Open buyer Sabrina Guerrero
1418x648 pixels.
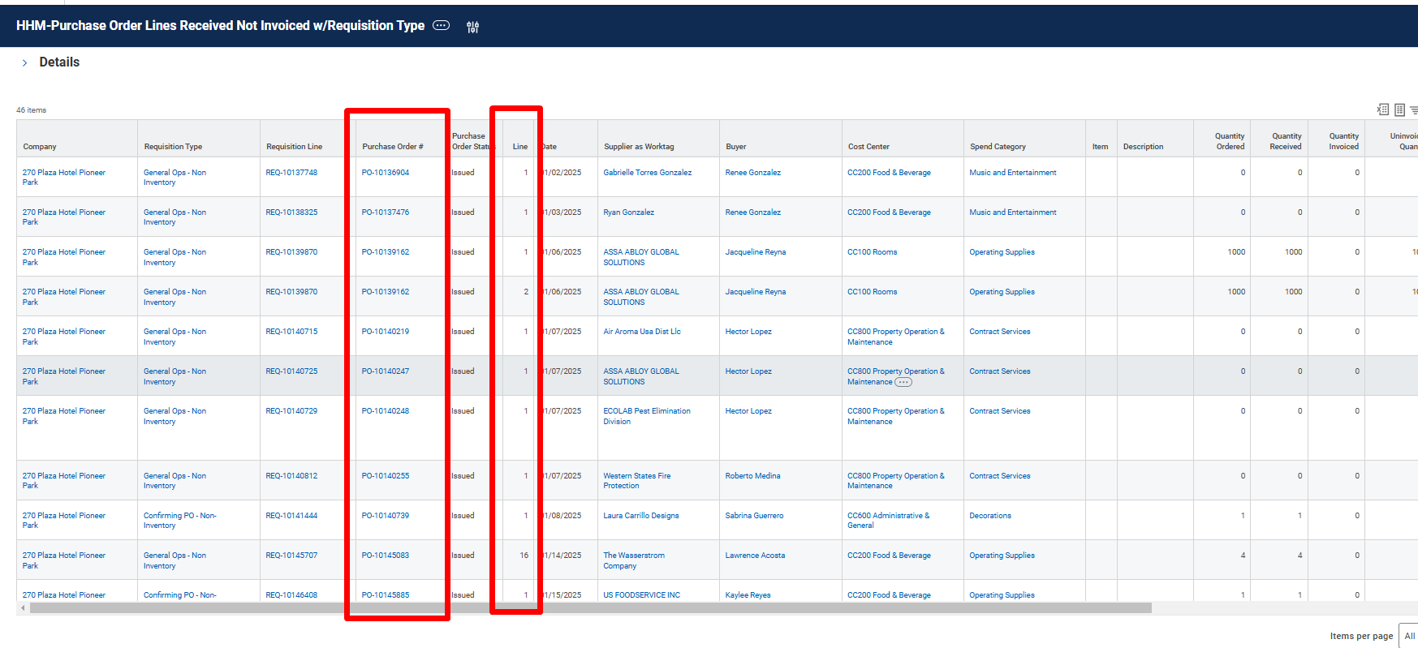[754, 516]
